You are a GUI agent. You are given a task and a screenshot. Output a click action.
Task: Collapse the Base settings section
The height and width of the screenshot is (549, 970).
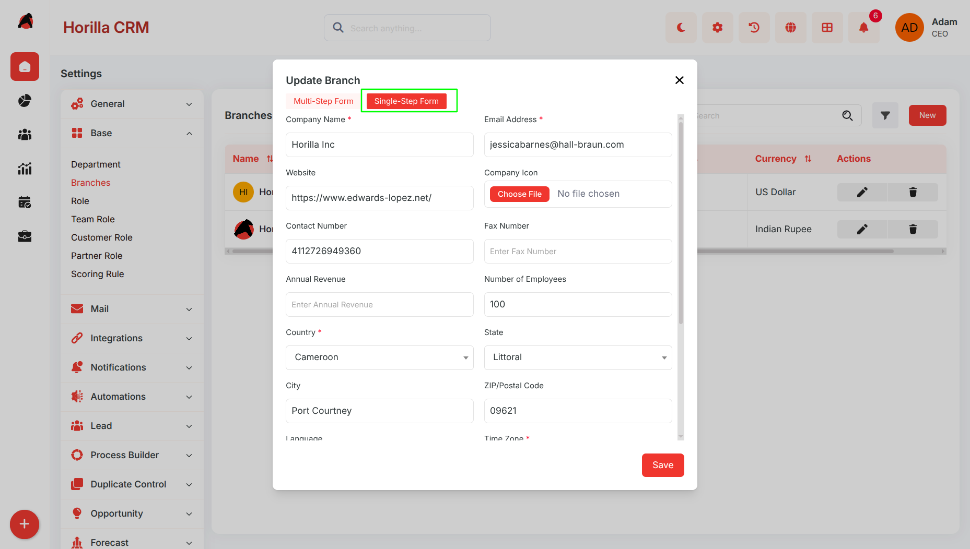(132, 133)
